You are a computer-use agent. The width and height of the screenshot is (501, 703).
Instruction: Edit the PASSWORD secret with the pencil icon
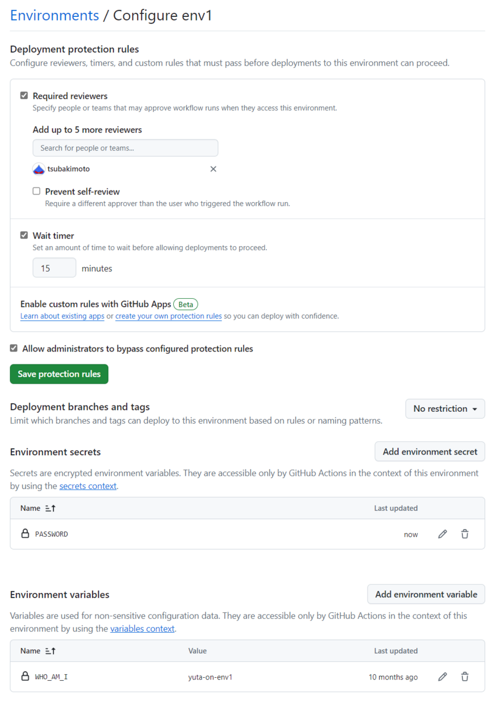click(x=442, y=534)
